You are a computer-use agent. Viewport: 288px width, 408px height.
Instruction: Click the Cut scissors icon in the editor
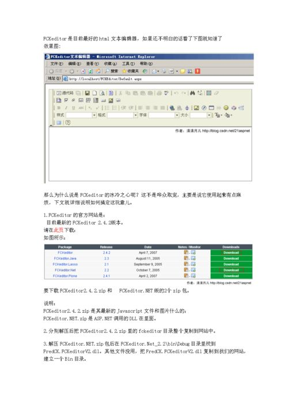[120, 93]
